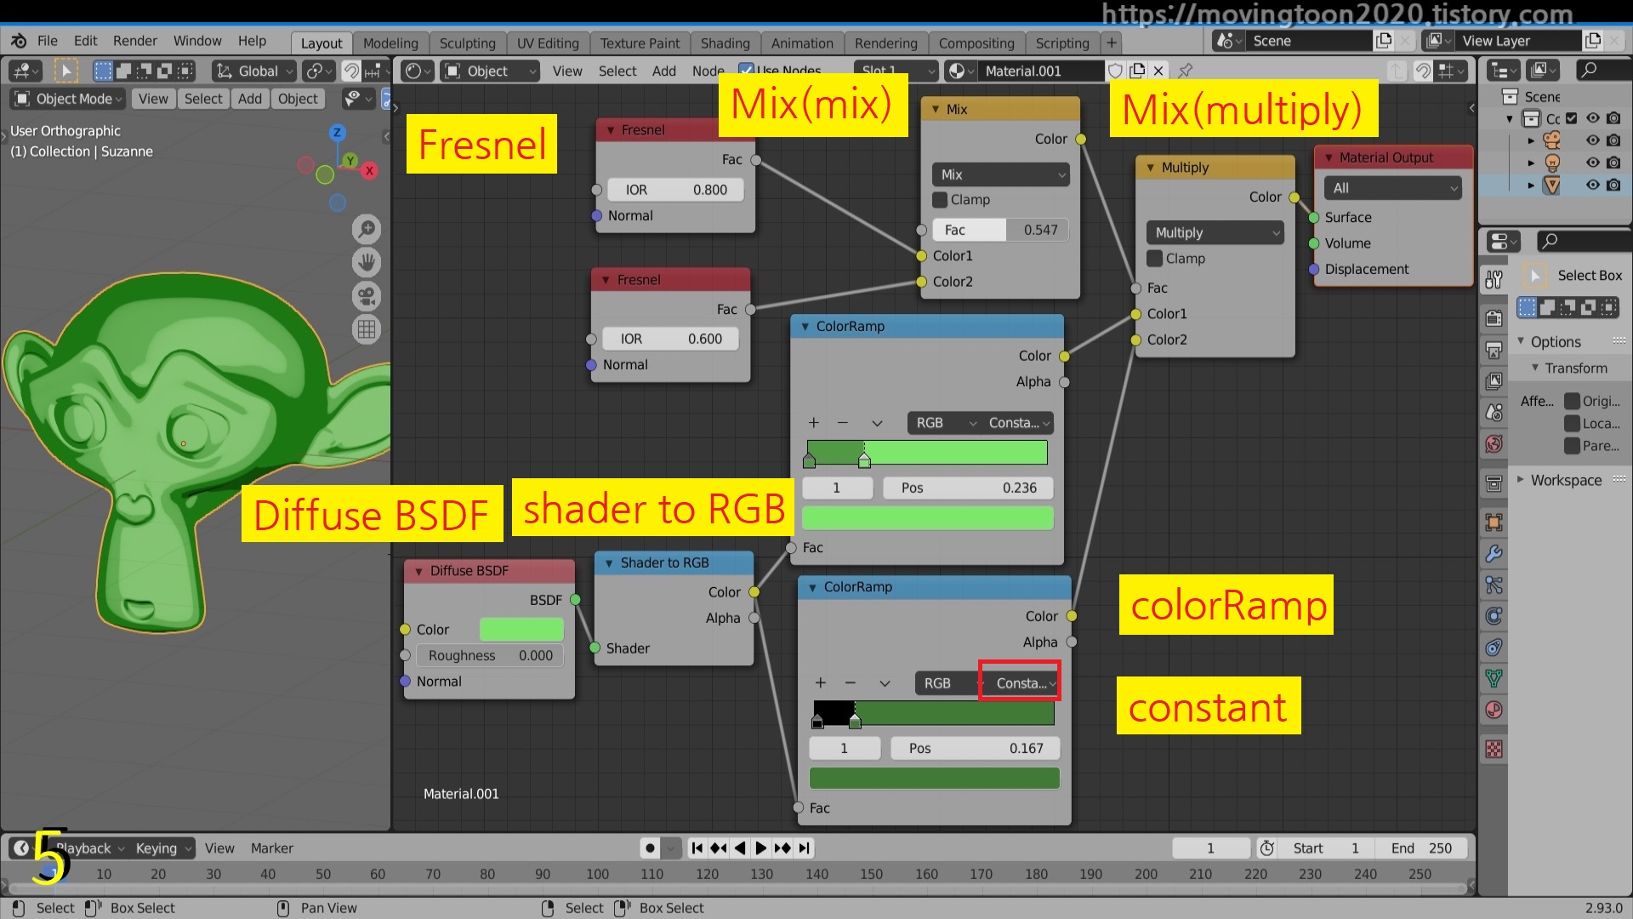This screenshot has width=1633, height=919.
Task: Click the pin material icon
Action: 1185,71
